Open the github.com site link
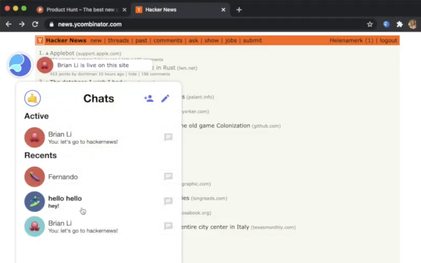The image size is (421, 263). tap(266, 126)
